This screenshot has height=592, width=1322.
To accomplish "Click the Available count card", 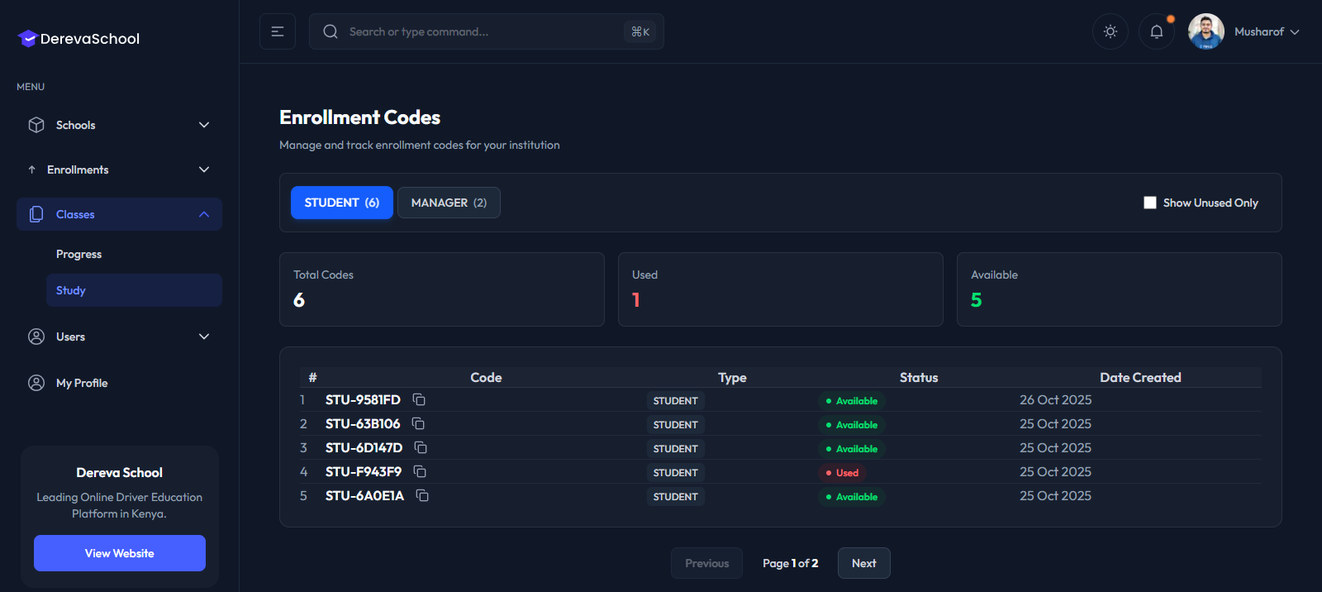I will coord(1120,289).
